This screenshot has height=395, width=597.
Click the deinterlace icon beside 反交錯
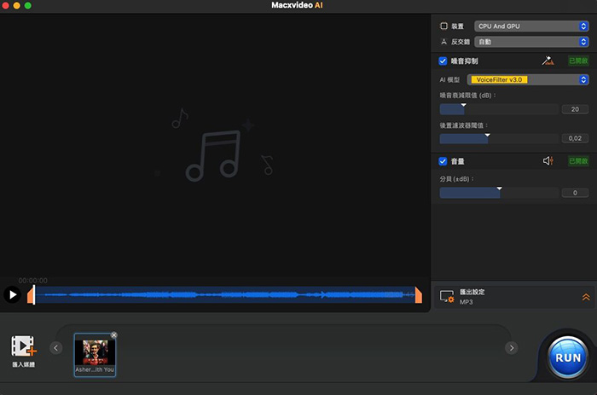443,42
